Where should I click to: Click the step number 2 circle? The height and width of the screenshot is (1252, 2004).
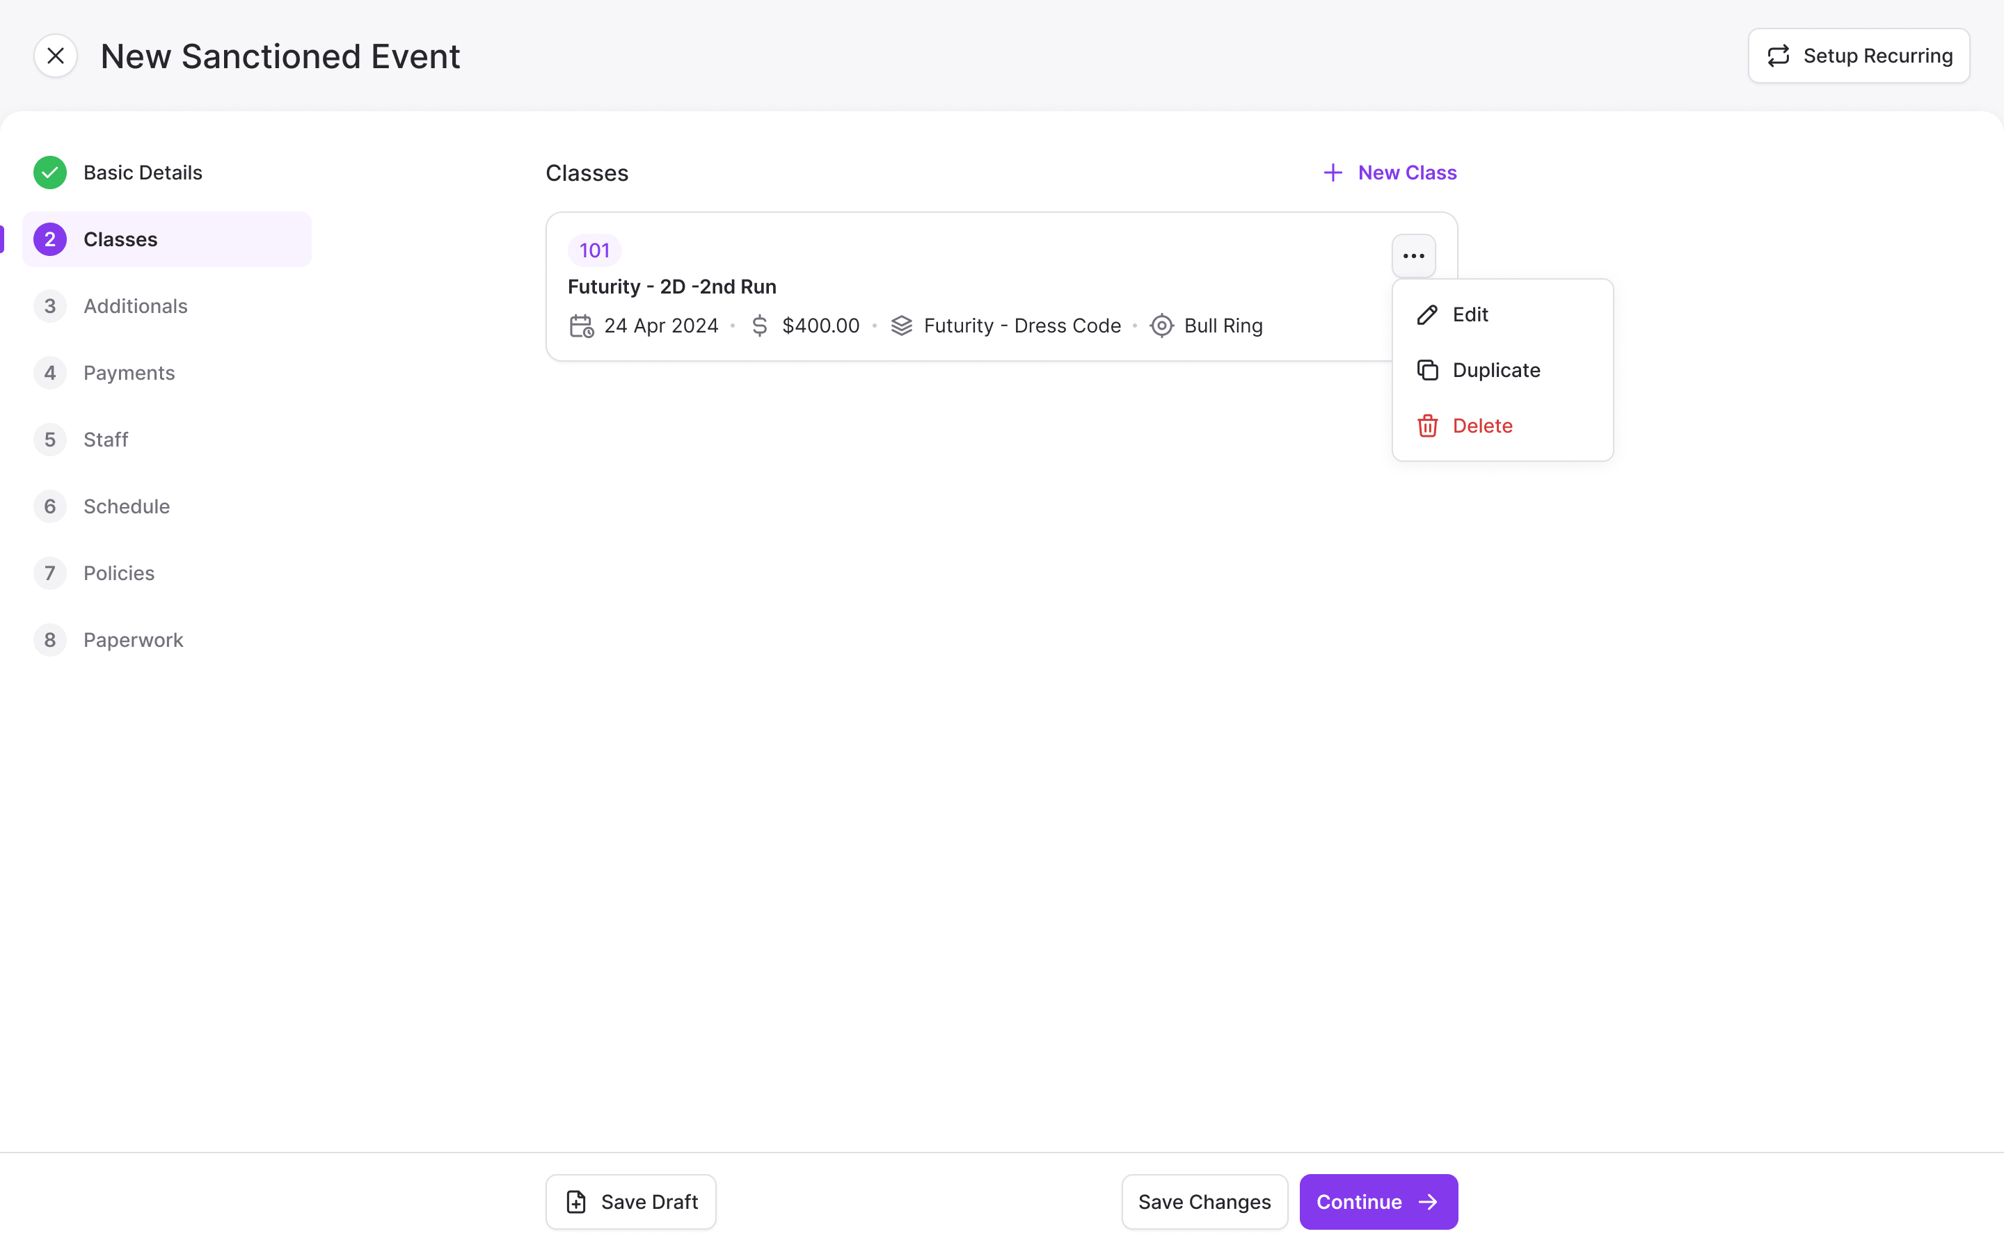[x=49, y=239]
